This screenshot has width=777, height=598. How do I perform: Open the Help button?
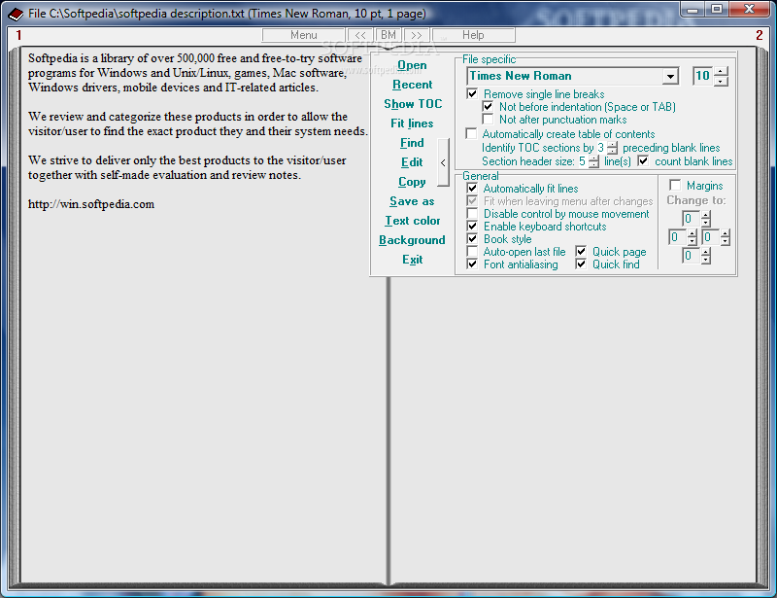click(473, 35)
